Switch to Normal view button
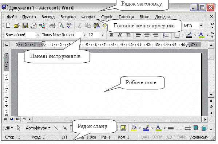The width and height of the screenshot is (218, 144). pyautogui.click(x=5, y=119)
